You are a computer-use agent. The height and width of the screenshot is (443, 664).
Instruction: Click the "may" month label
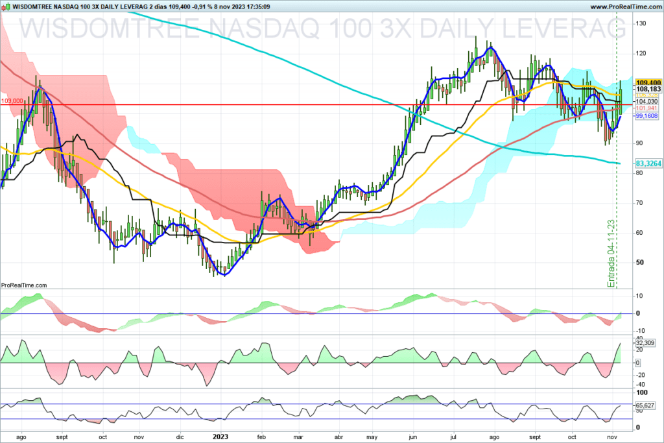372,437
